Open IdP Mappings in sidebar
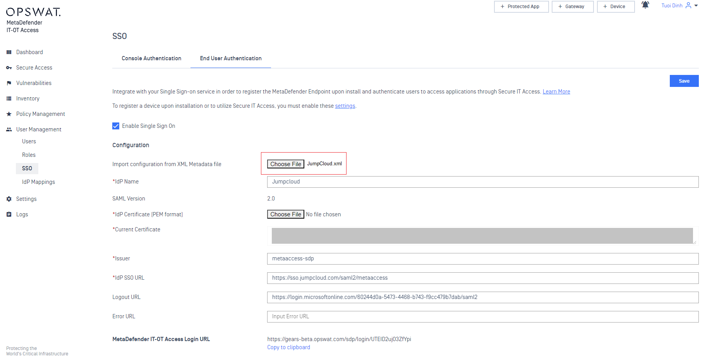Viewport: 712px width, 360px height. pos(38,182)
